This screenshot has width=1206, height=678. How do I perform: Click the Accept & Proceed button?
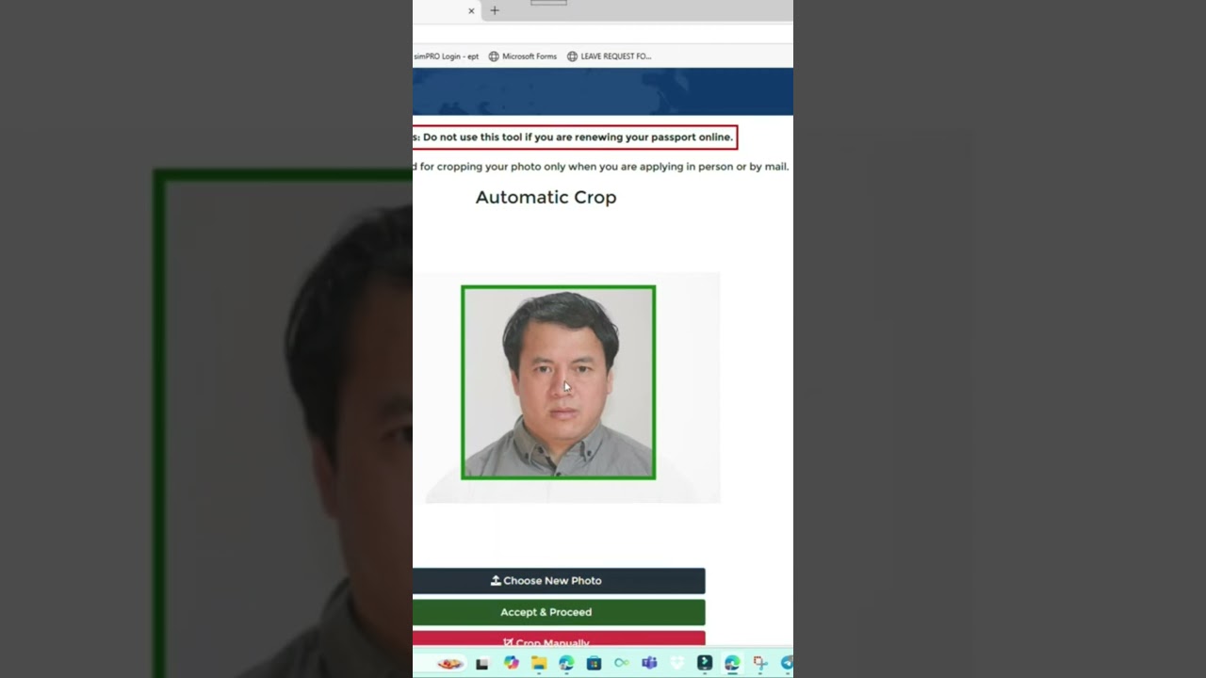tap(559, 612)
